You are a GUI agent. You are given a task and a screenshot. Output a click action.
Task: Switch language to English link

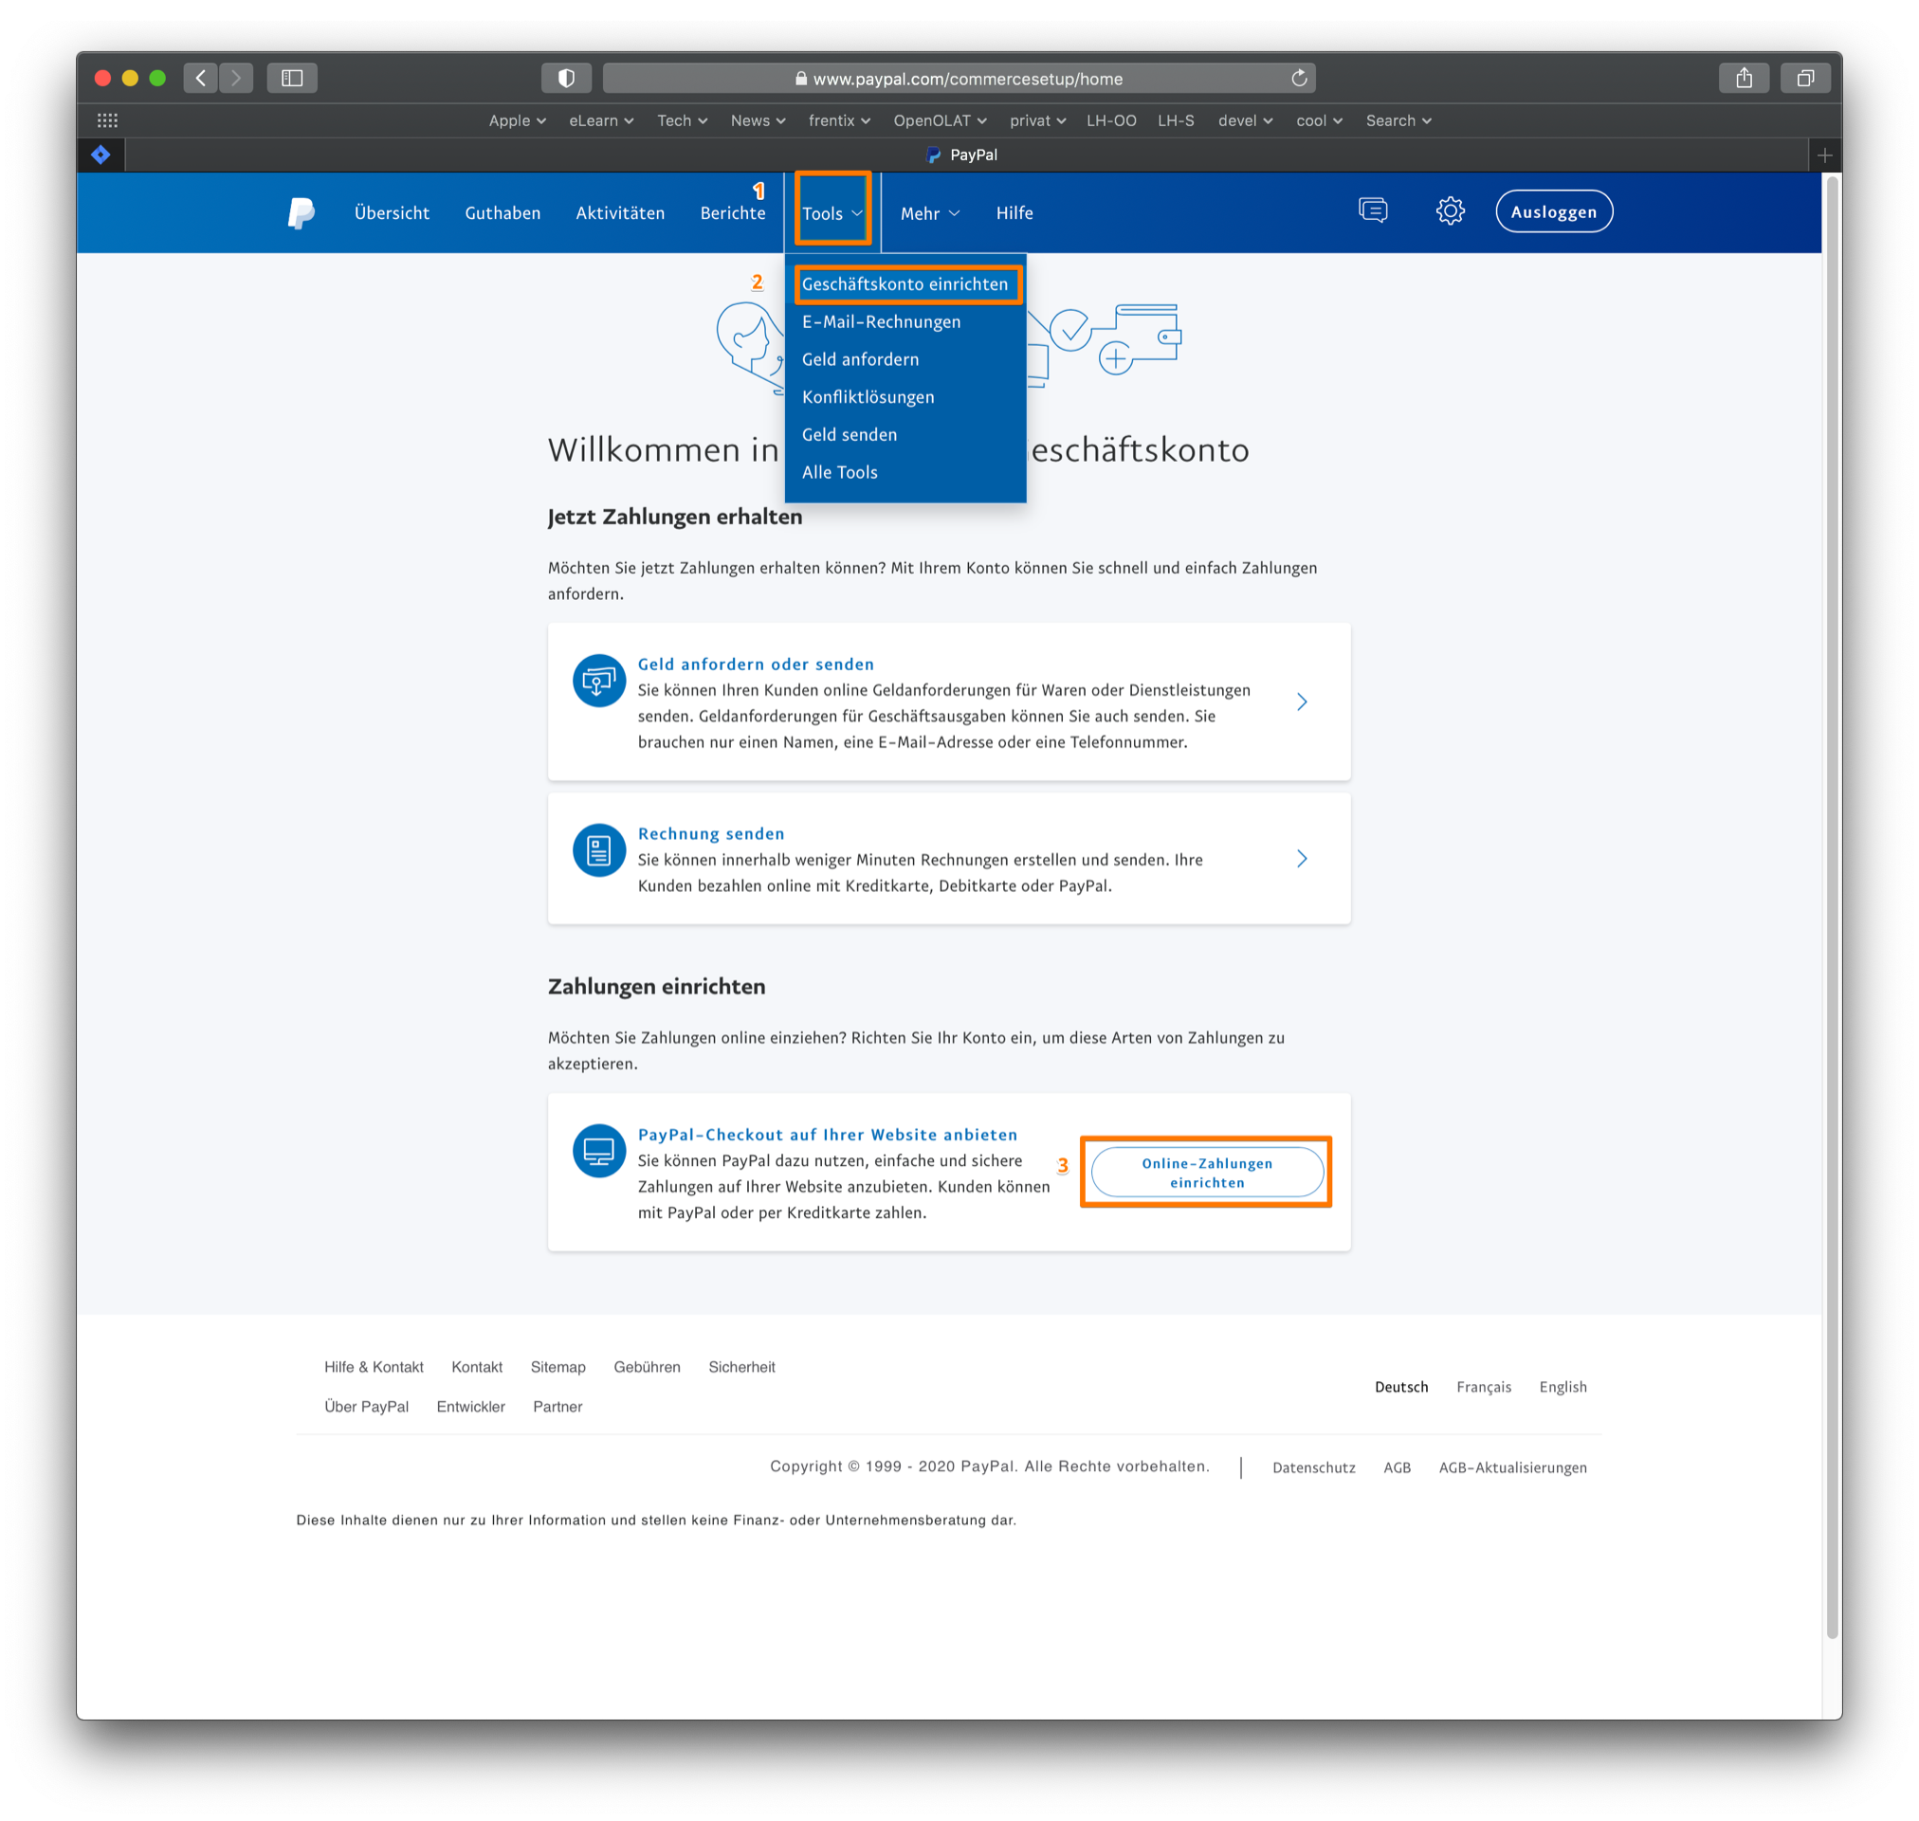tap(1562, 1386)
